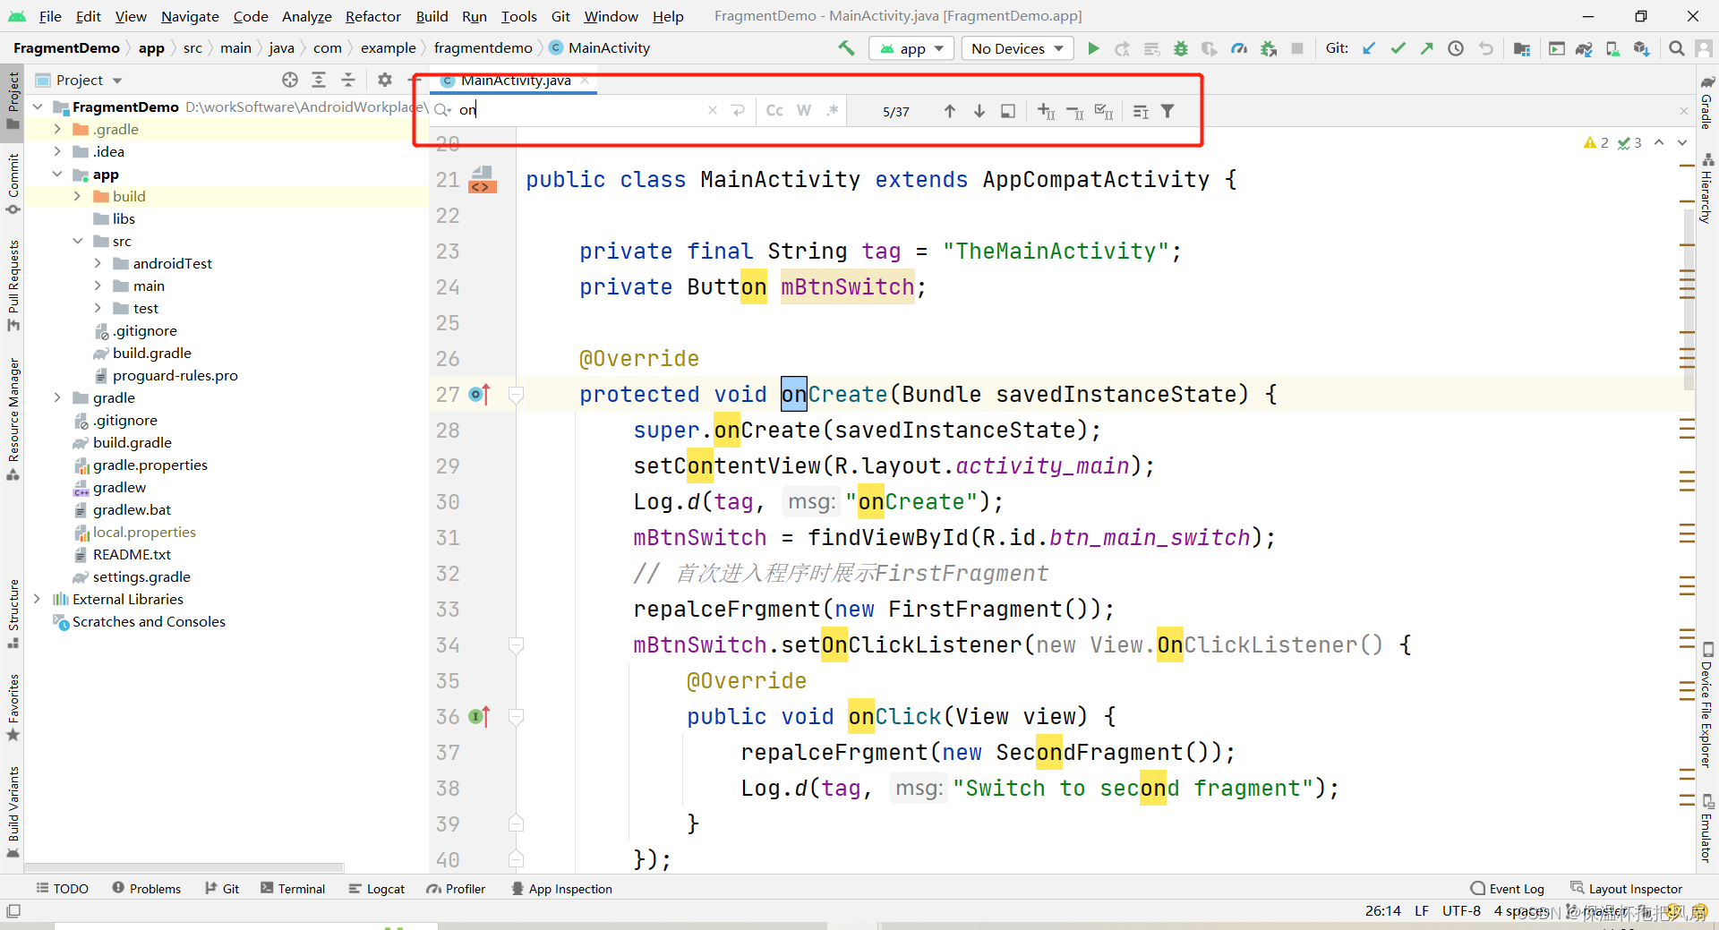The height and width of the screenshot is (930, 1719).
Task: Toggle match case in the search bar
Action: pos(774,110)
